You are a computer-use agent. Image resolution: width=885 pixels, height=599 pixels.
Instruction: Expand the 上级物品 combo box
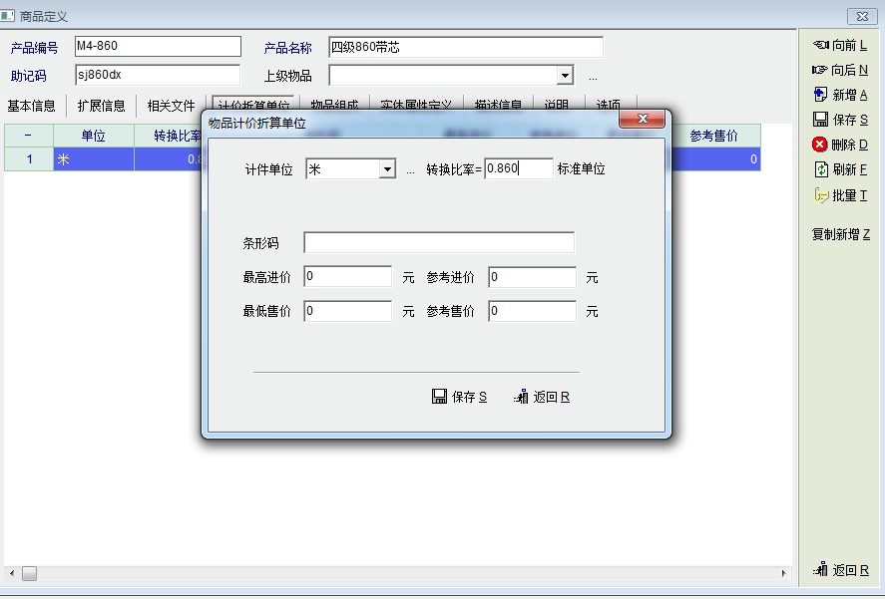(x=565, y=76)
